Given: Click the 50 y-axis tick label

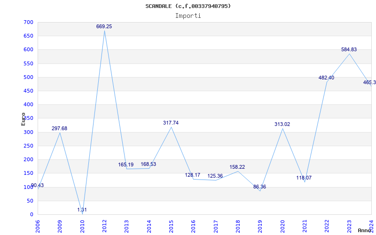Looking at the screenshot, I should 30,201.
